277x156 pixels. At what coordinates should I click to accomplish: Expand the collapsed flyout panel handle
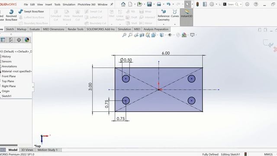tap(33, 87)
